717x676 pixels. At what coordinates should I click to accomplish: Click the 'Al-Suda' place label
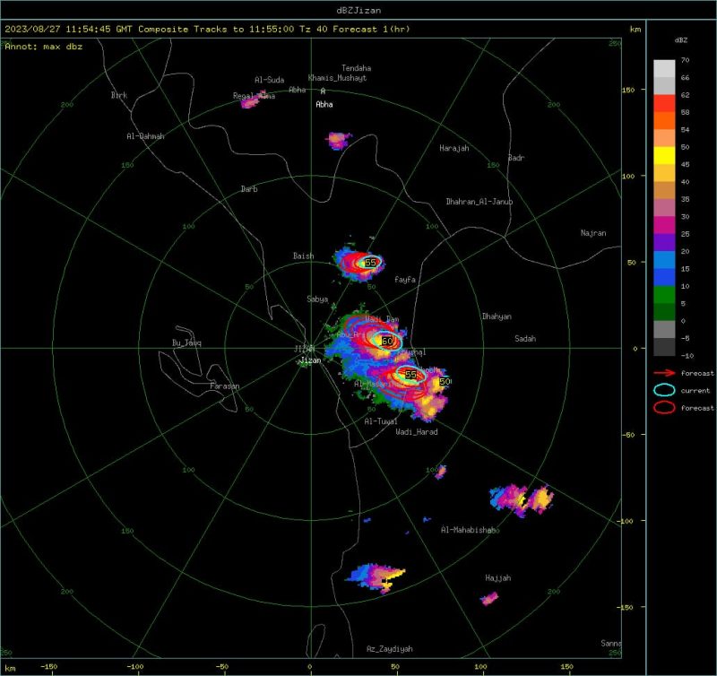[270, 80]
